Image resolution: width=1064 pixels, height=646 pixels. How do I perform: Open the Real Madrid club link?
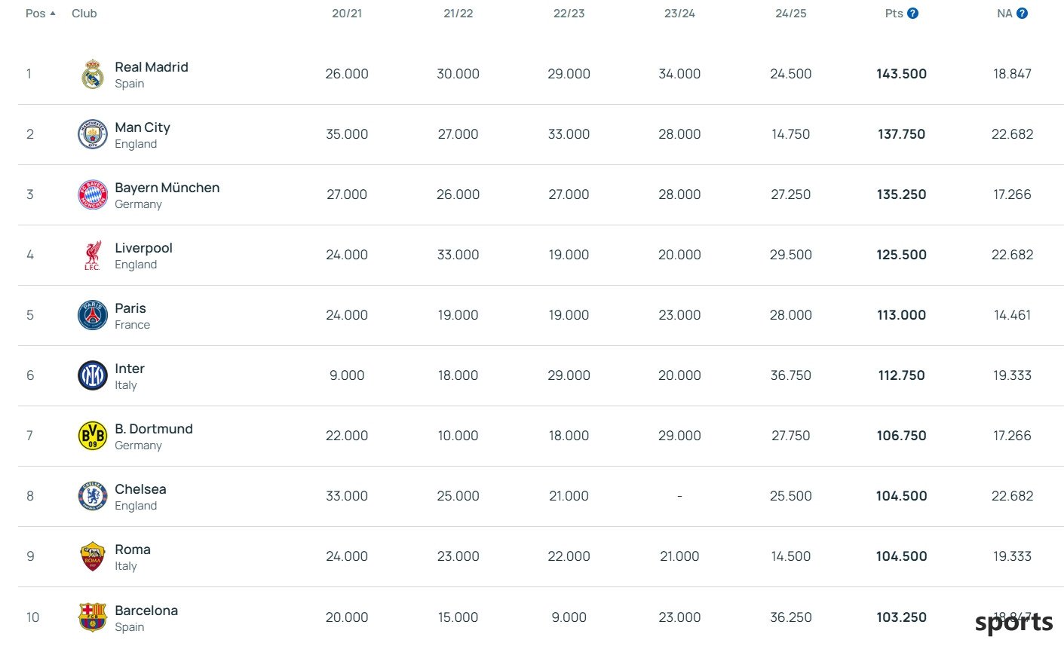click(x=152, y=67)
